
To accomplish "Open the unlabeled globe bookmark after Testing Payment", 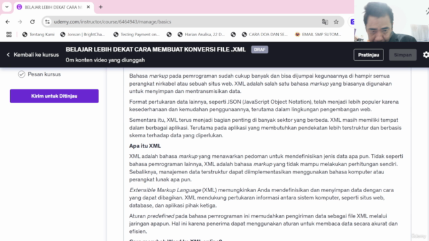I will click(x=169, y=34).
